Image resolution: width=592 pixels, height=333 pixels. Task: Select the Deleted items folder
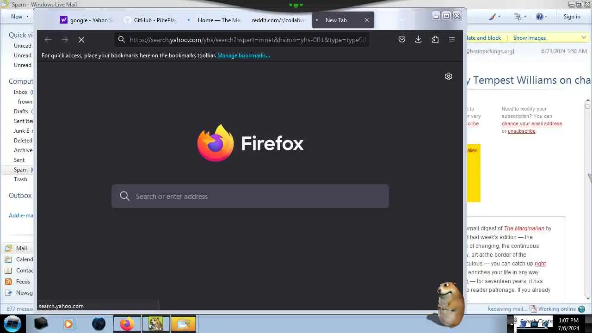click(23, 141)
